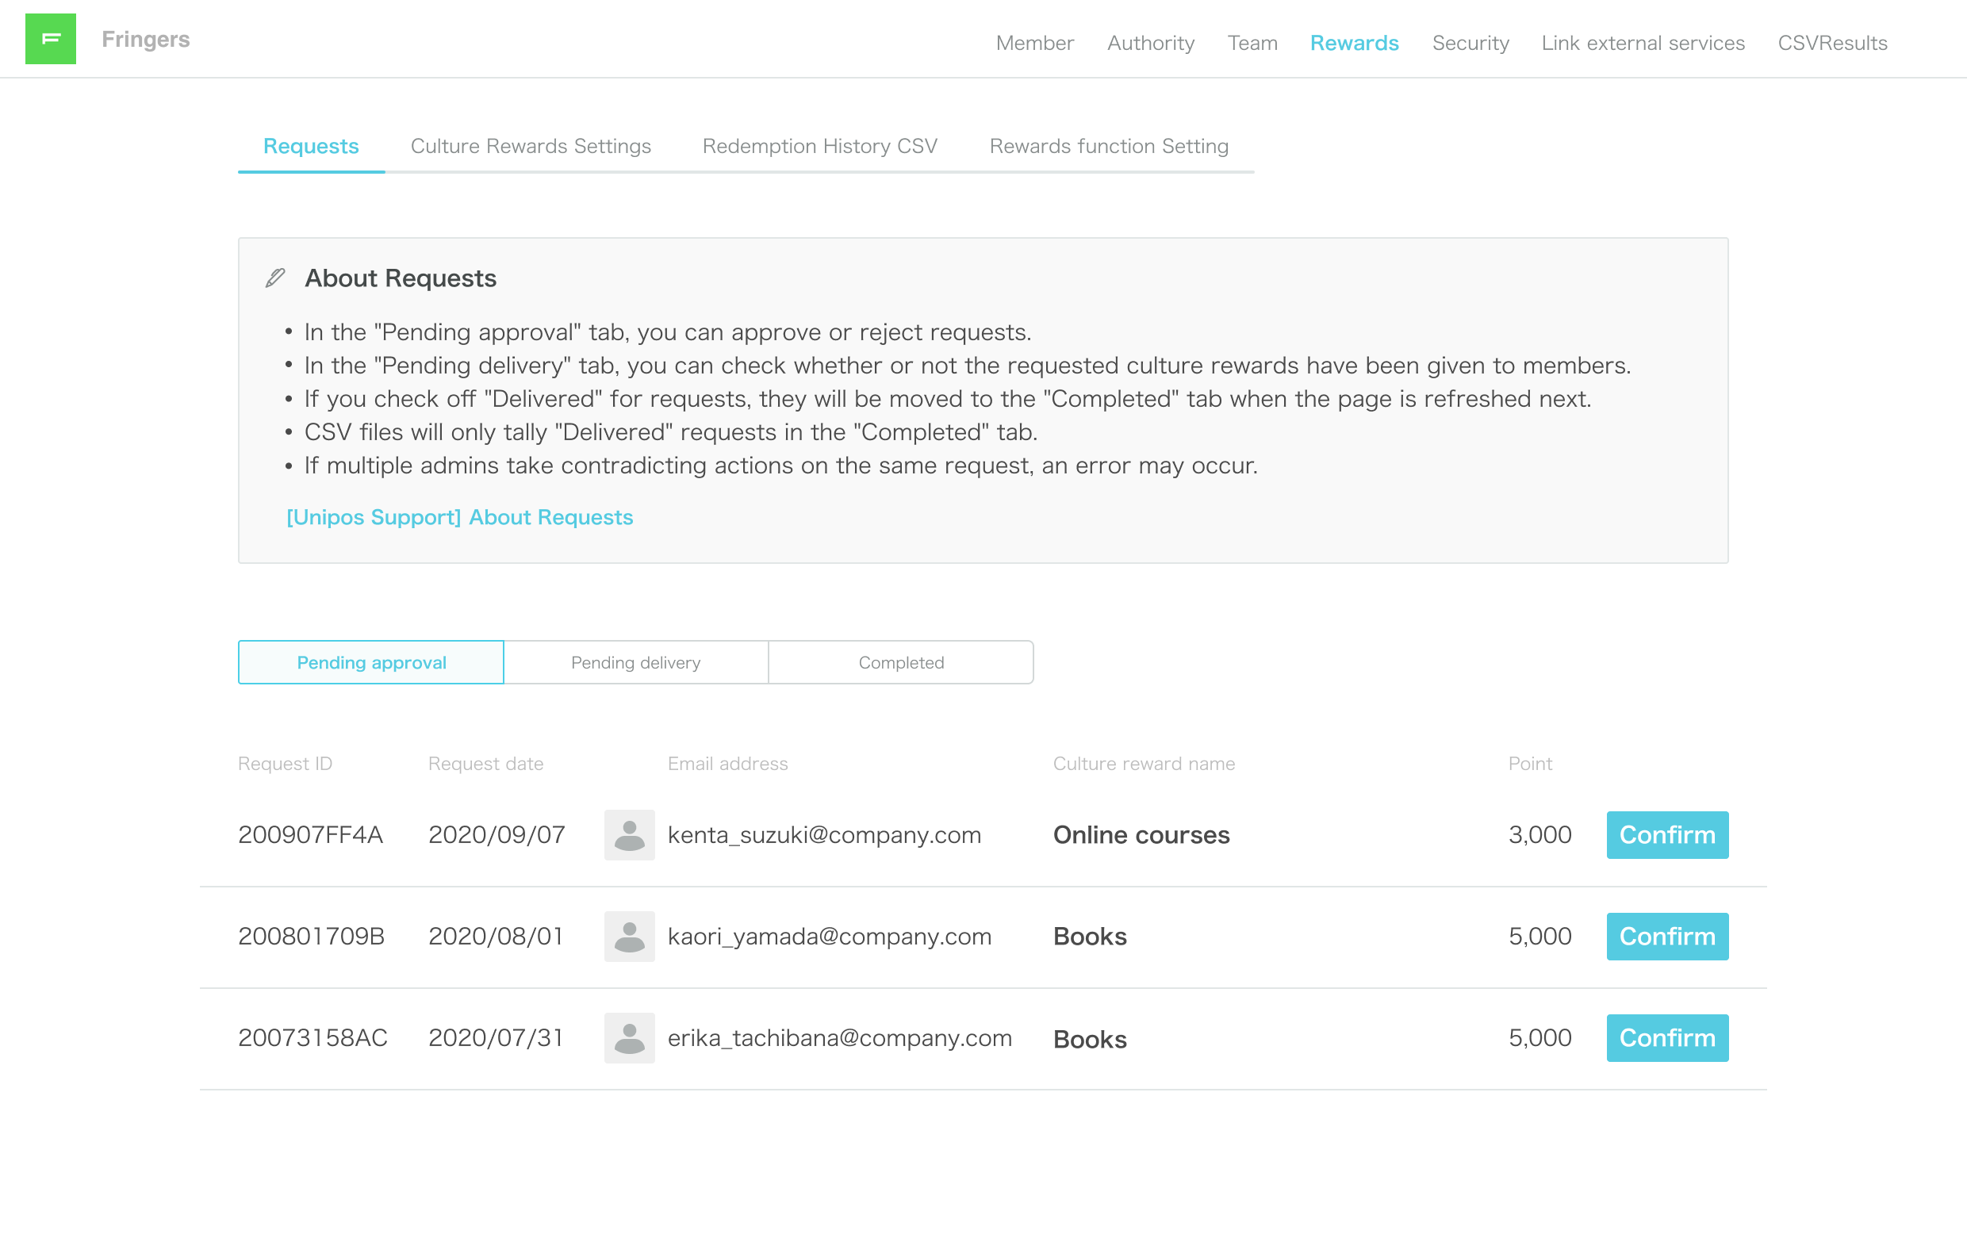Click the Fringers brand name
Screen dimensions: 1967x1234
[x=145, y=39]
